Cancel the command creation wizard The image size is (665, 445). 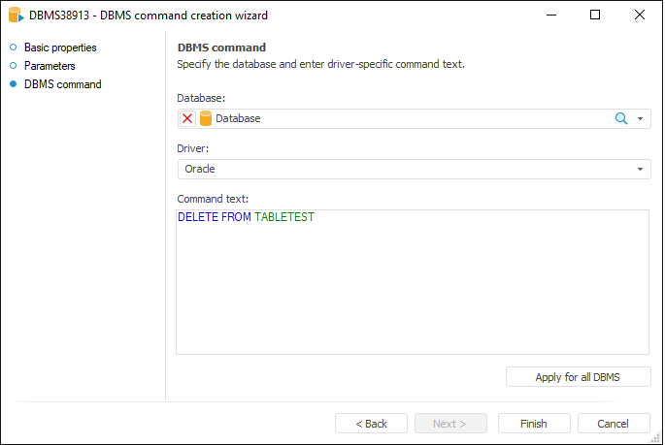click(x=614, y=424)
